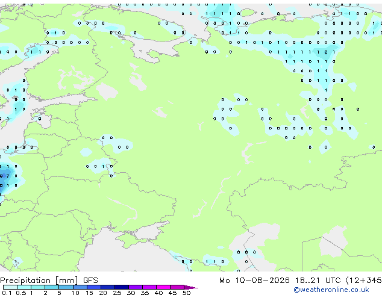Click the purple arrow end of the legend

pyautogui.click(x=191, y=287)
